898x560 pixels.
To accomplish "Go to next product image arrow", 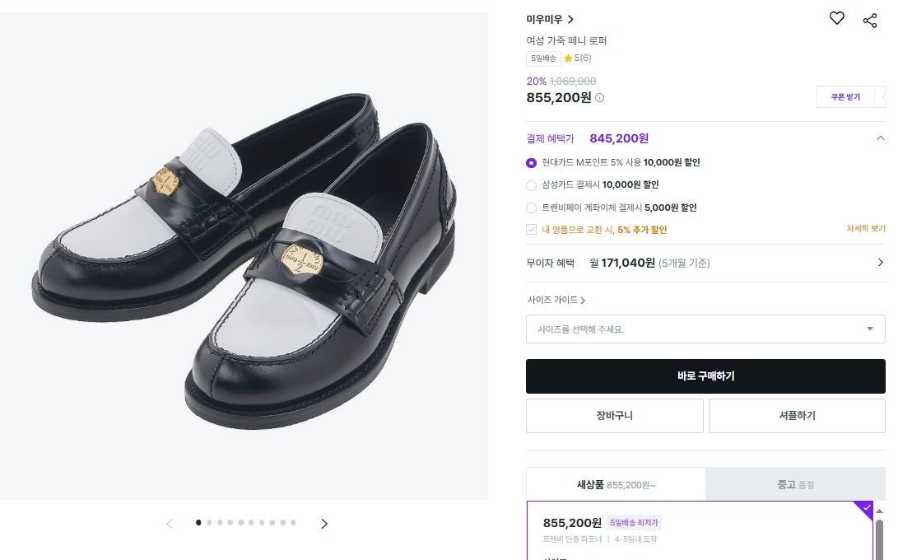I will coord(324,524).
